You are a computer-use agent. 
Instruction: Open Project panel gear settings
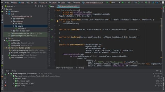[42, 6]
